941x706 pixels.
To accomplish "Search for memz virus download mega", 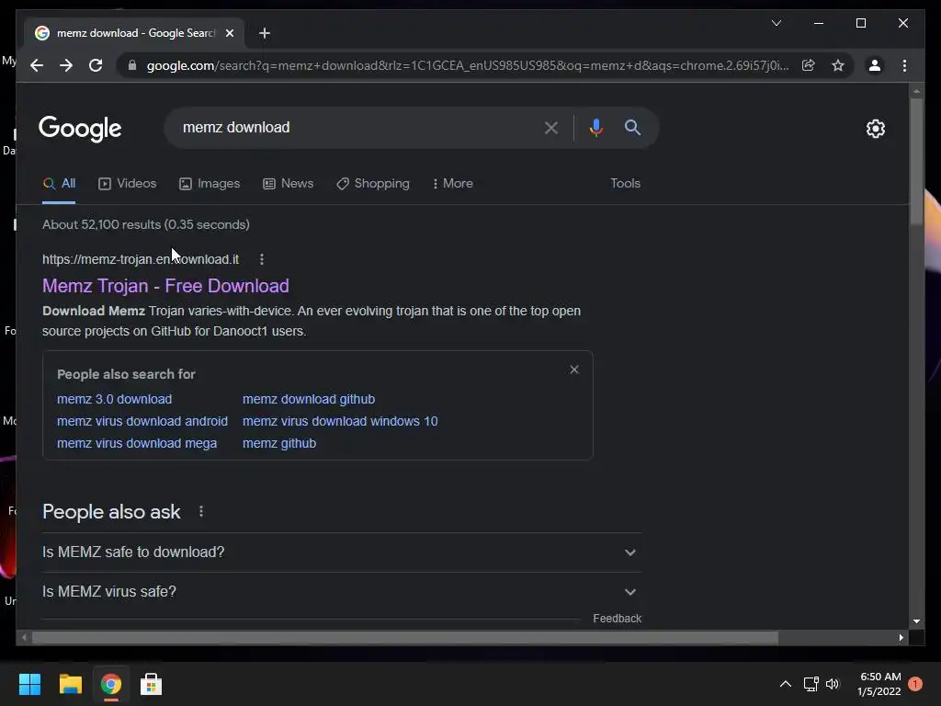I will [x=137, y=443].
